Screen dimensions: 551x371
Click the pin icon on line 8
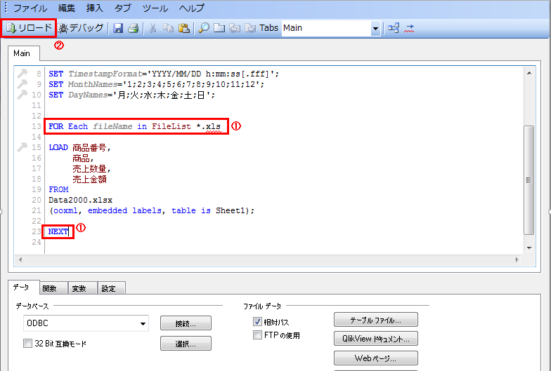tap(22, 73)
